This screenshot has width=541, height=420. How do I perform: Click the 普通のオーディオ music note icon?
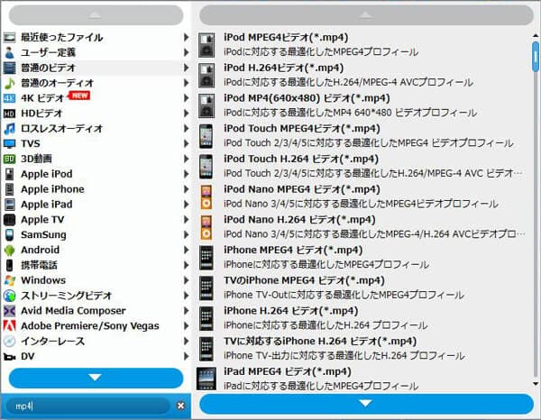pos(9,83)
